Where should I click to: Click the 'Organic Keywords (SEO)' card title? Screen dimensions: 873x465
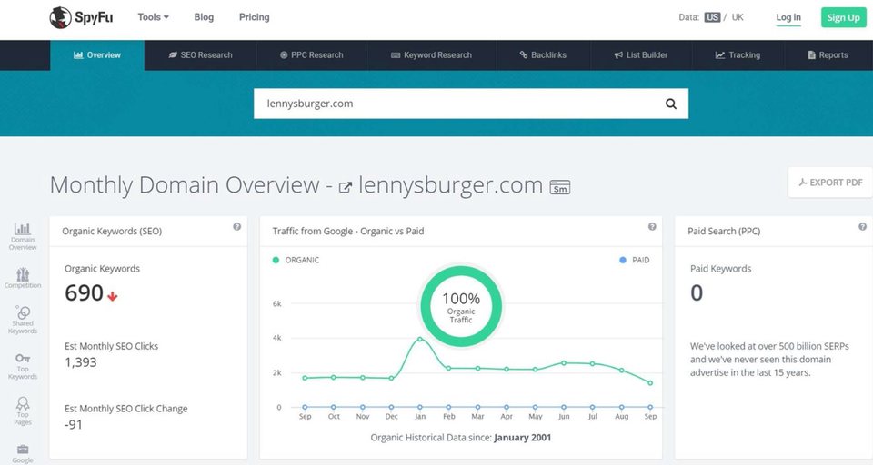point(112,231)
